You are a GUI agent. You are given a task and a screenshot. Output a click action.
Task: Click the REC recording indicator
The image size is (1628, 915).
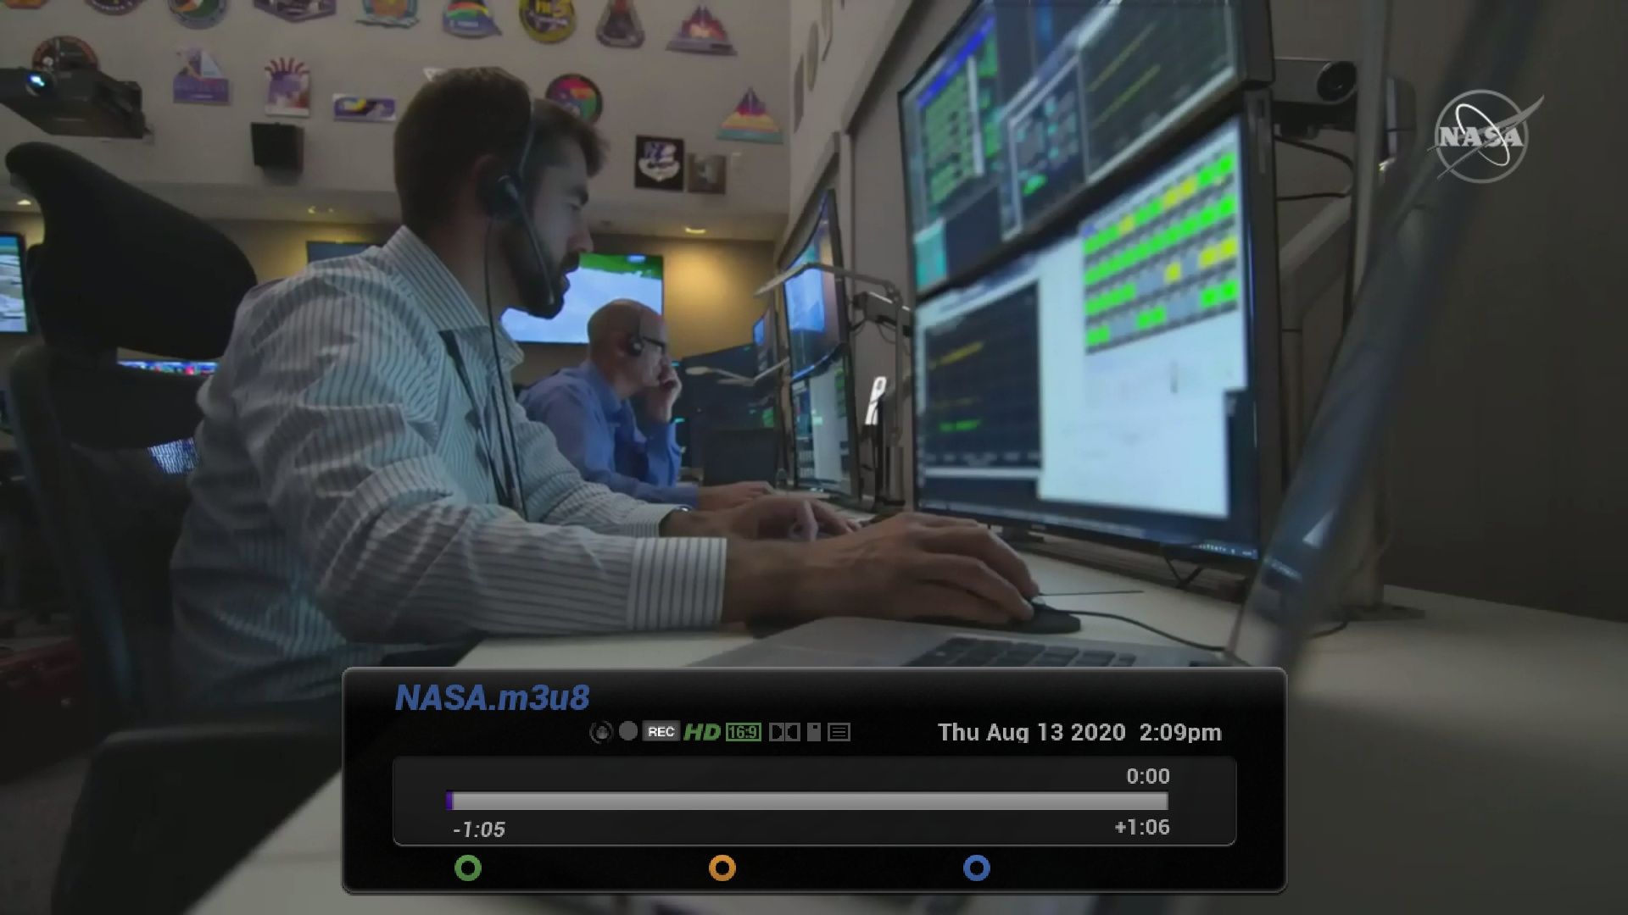point(661,732)
